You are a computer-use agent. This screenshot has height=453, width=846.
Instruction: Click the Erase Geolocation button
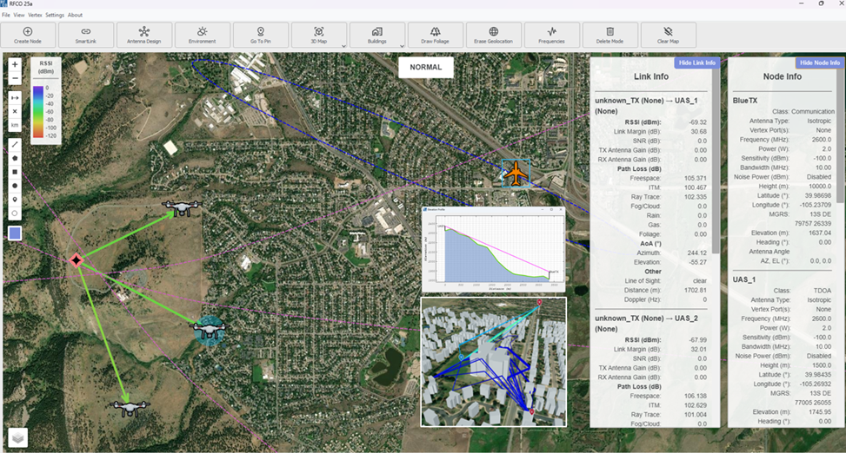click(493, 35)
